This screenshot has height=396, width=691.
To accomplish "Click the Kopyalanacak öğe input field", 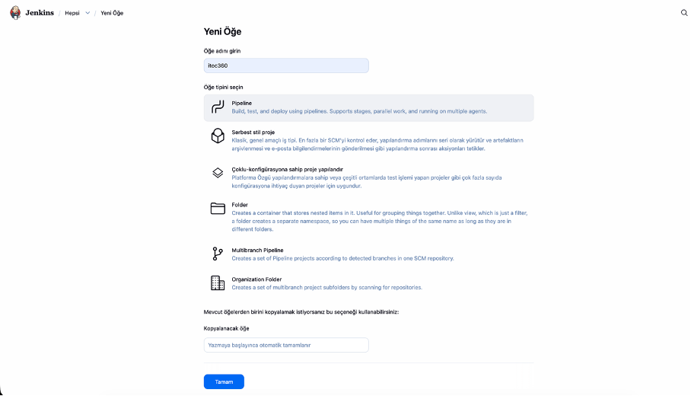I will coord(286,345).
